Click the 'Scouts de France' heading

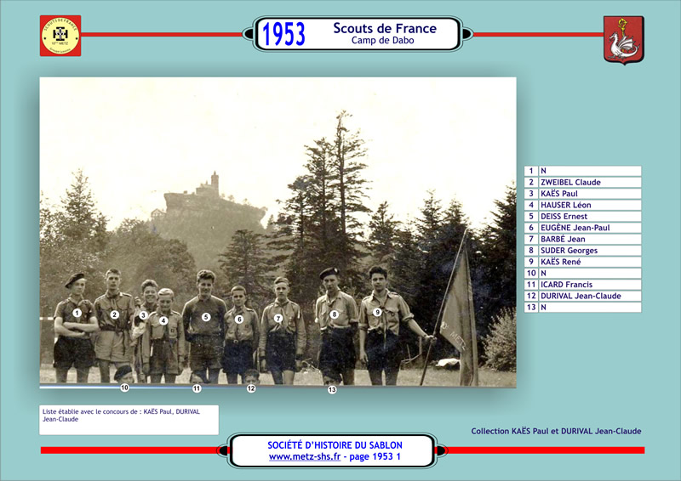(x=385, y=28)
